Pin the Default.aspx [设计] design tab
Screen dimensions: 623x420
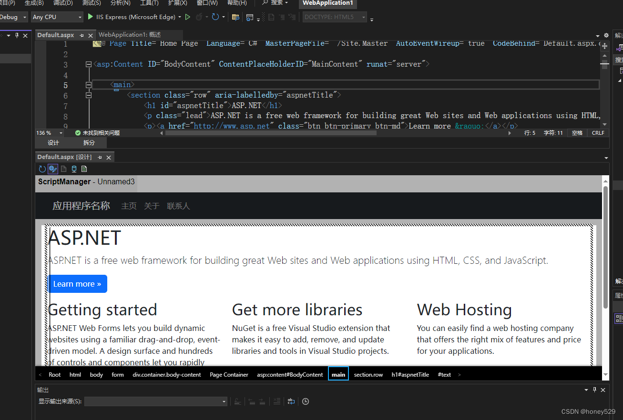[x=100, y=157]
